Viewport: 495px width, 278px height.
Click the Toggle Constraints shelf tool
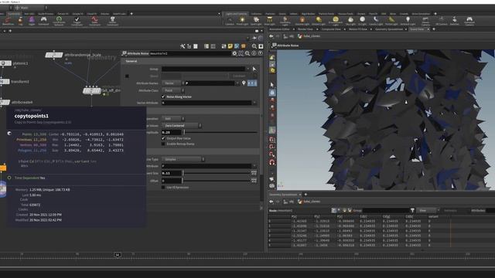pos(77,21)
